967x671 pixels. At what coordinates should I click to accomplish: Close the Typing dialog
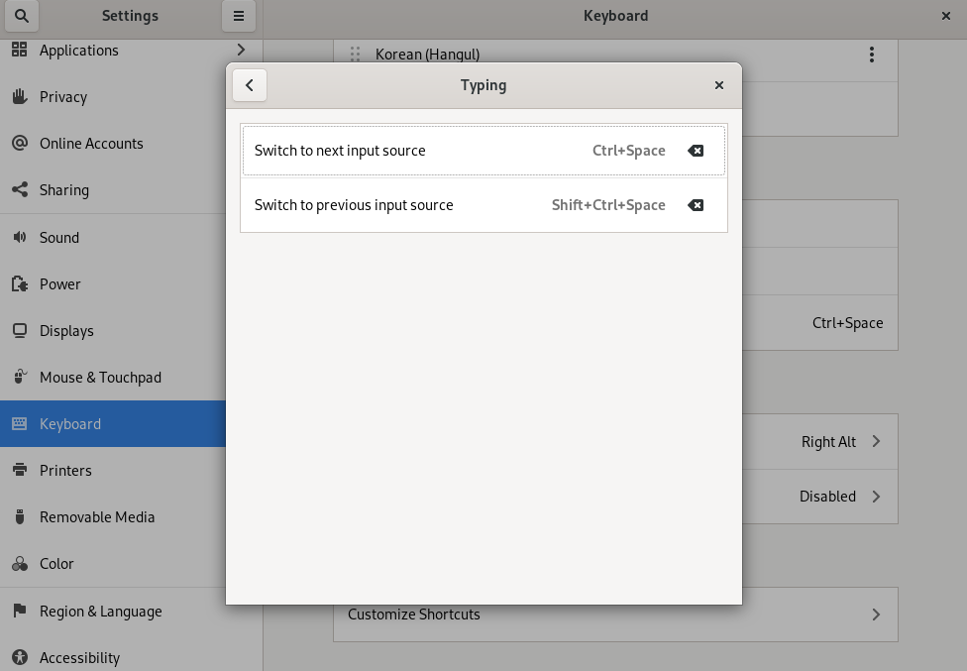pyautogui.click(x=719, y=85)
